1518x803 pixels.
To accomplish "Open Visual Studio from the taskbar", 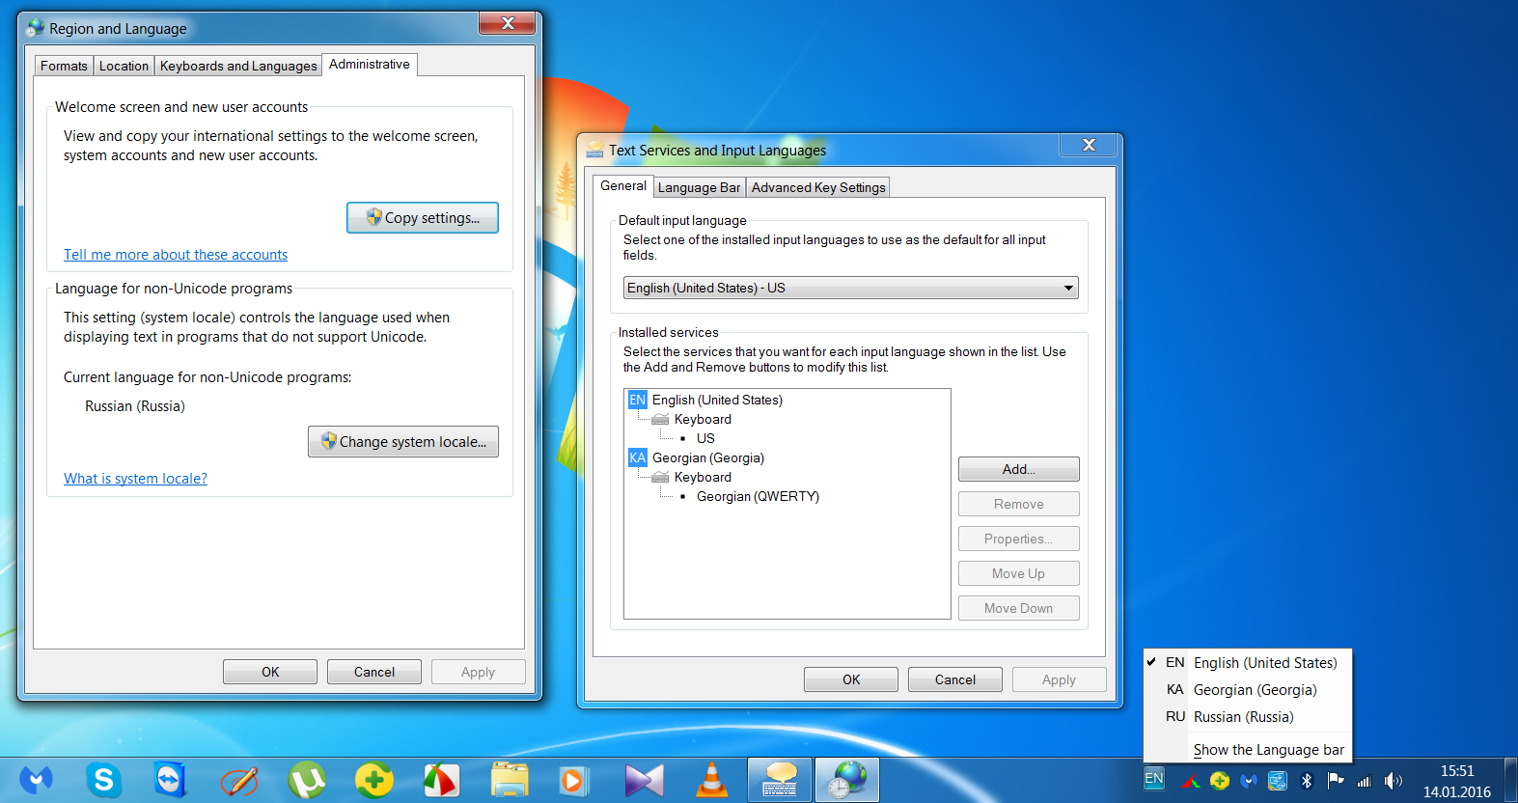I will (x=644, y=780).
